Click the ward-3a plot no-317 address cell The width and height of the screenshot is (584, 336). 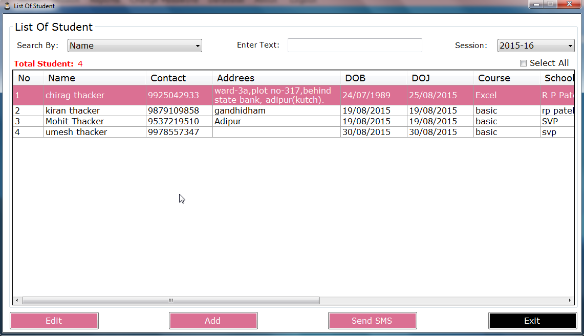click(276, 95)
